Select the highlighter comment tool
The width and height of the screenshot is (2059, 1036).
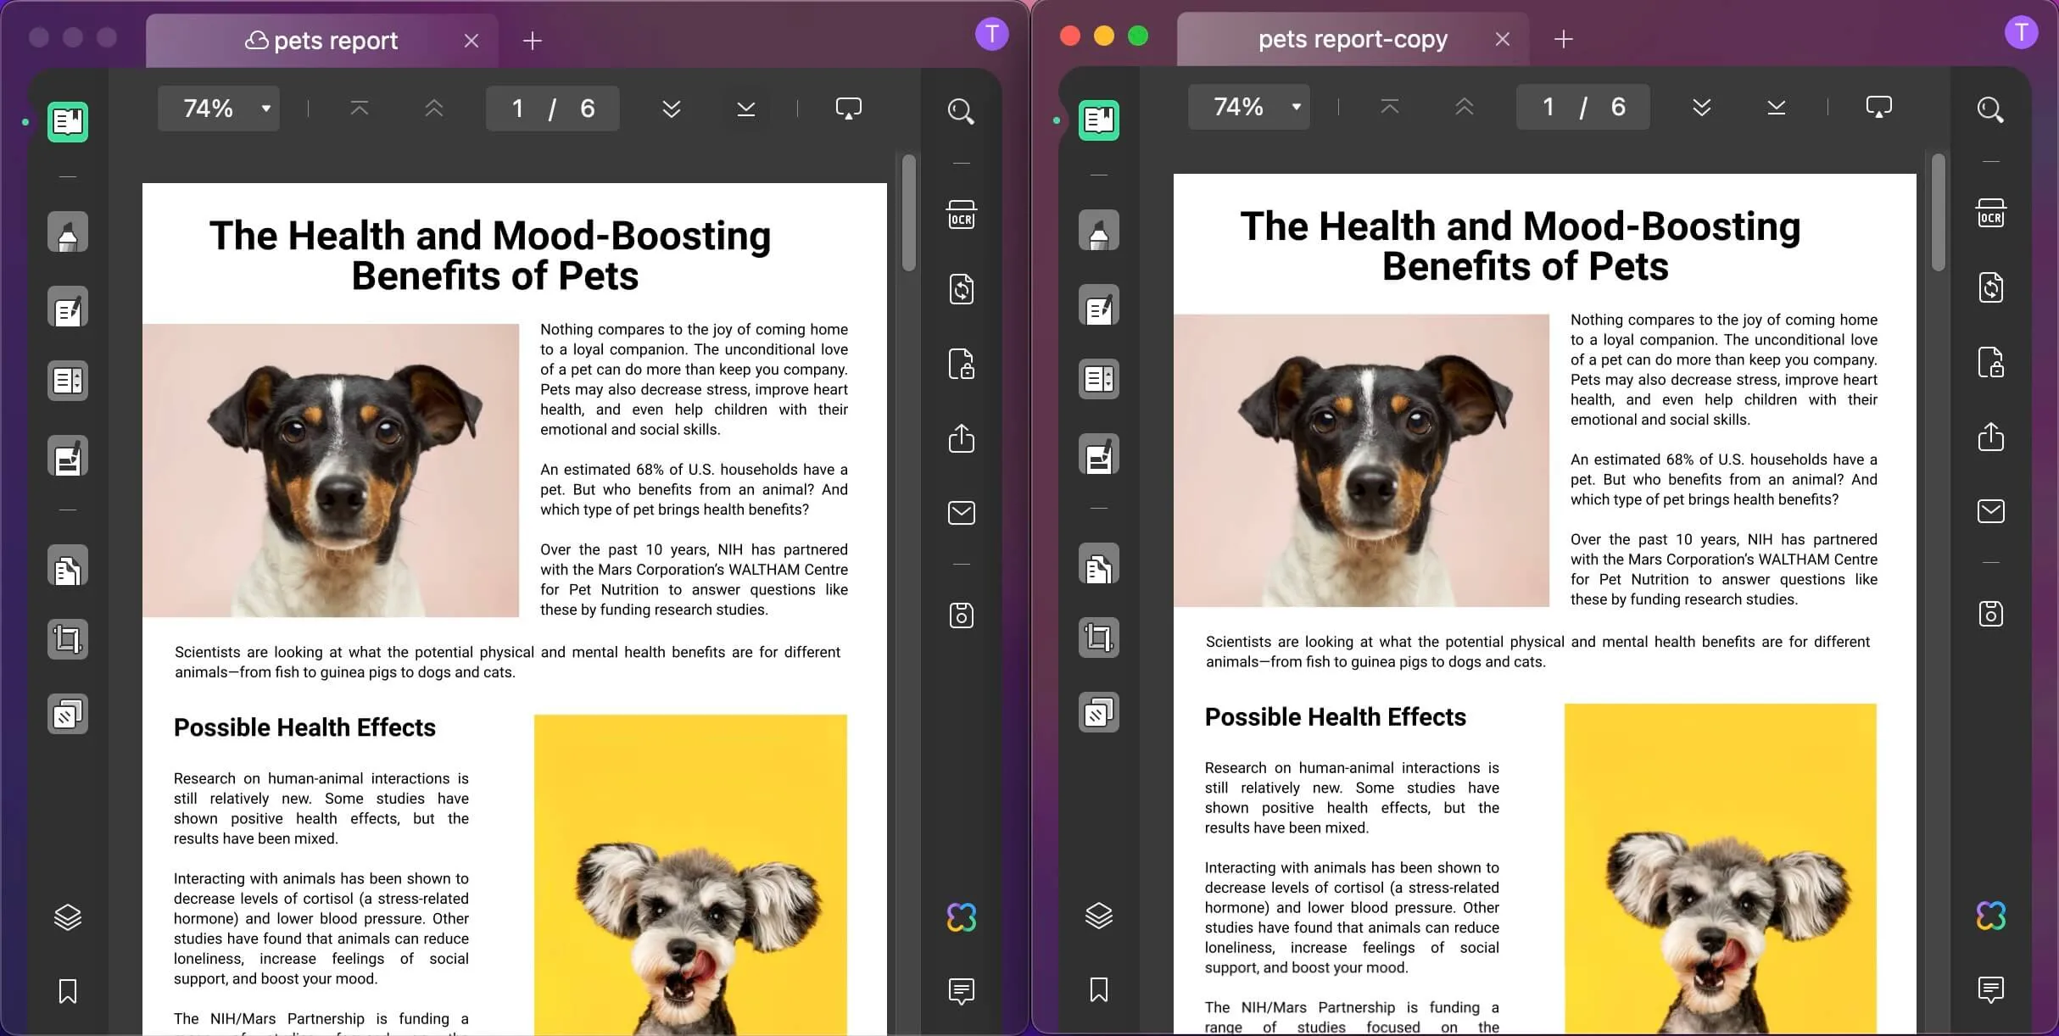[x=68, y=232]
